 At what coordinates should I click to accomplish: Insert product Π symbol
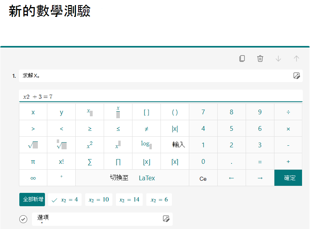click(118, 161)
